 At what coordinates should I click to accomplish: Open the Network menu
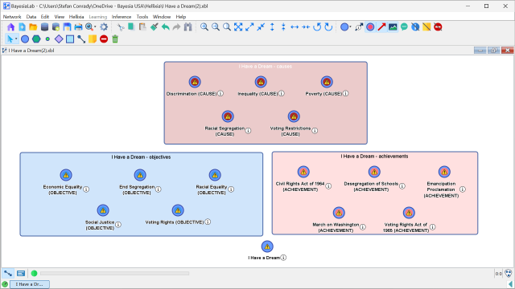coord(12,17)
